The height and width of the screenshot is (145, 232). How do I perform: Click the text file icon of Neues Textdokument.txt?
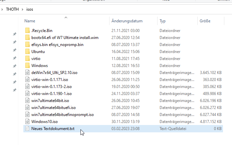(x=27, y=128)
